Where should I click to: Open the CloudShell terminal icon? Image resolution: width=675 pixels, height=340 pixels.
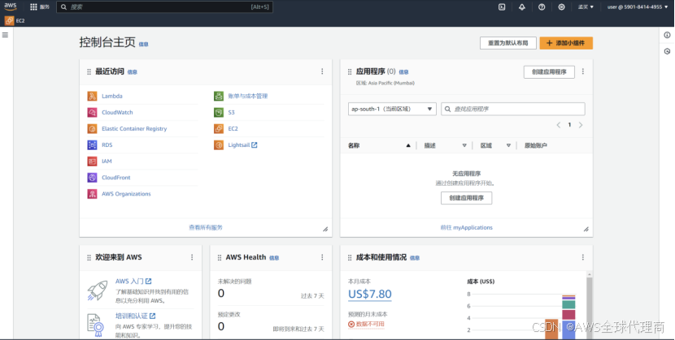coord(502,6)
